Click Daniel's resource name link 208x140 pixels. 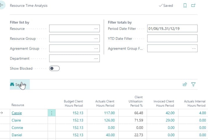click(17, 135)
